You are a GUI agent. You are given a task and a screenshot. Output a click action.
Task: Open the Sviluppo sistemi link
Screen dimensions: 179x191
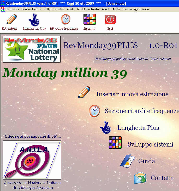pyautogui.click(x=151, y=144)
